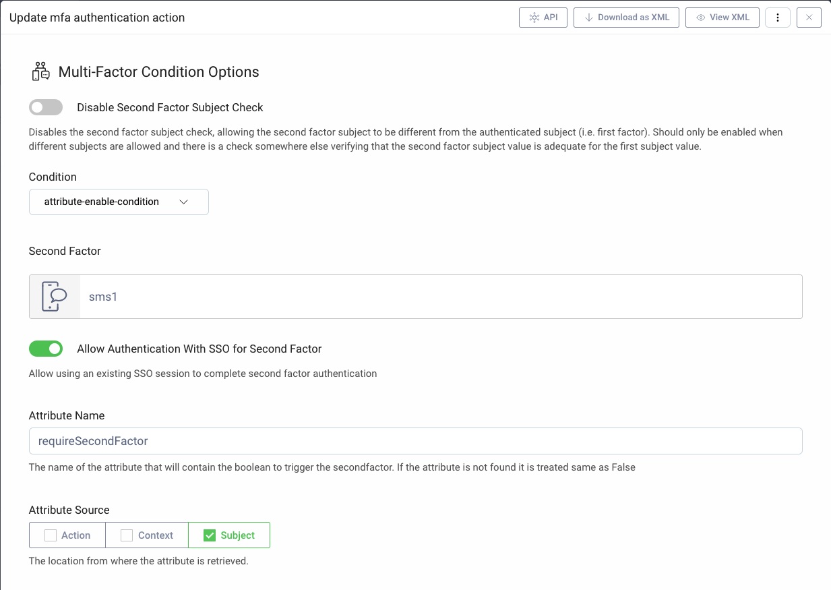Close the Update mfa authentication dialog
Image resolution: width=831 pixels, height=590 pixels.
point(809,18)
